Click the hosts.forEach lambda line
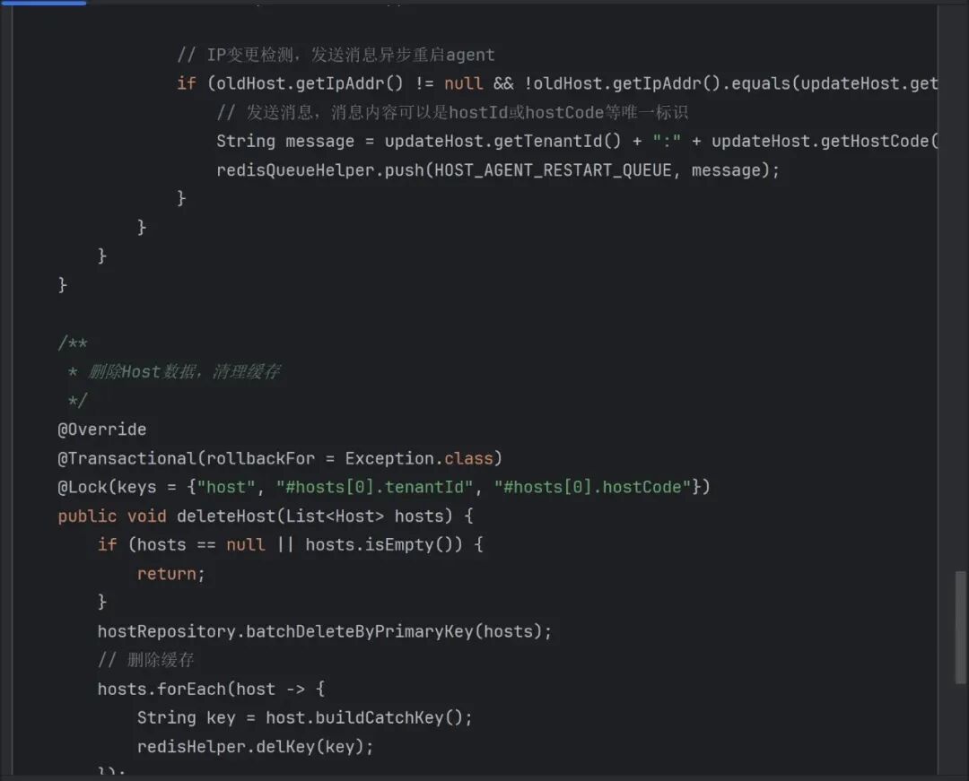 pyautogui.click(x=211, y=689)
